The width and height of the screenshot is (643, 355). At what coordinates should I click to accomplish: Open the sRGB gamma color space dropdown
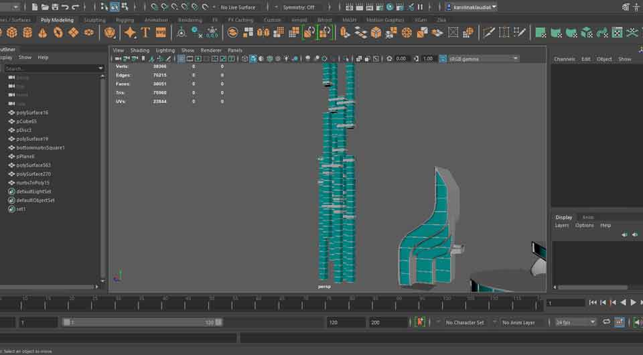pos(479,59)
